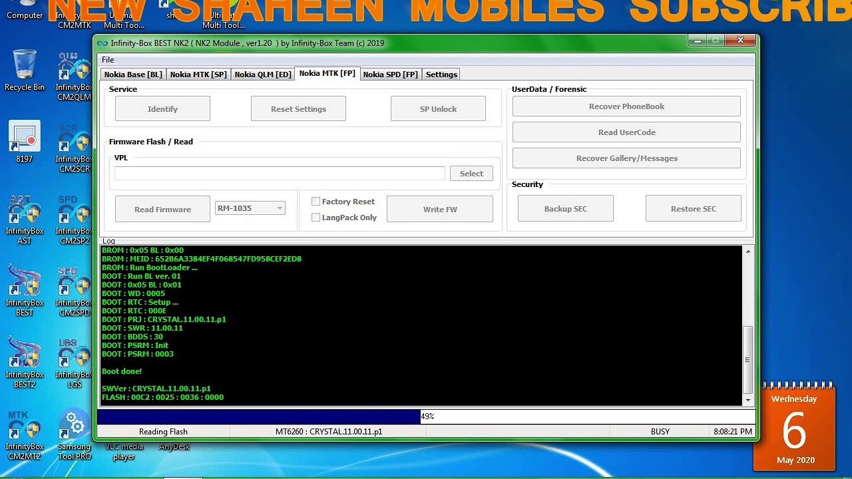Screen dimensions: 852x479
Task: Click Recover PhoneBook button
Action: coord(626,106)
